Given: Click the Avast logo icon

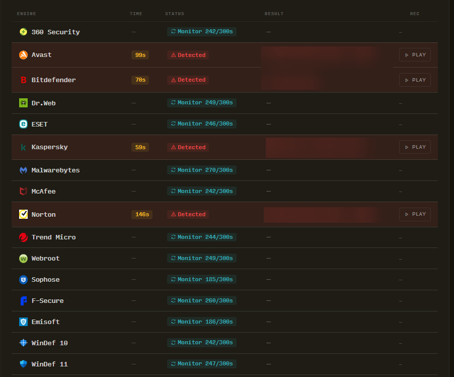Looking at the screenshot, I should point(24,55).
